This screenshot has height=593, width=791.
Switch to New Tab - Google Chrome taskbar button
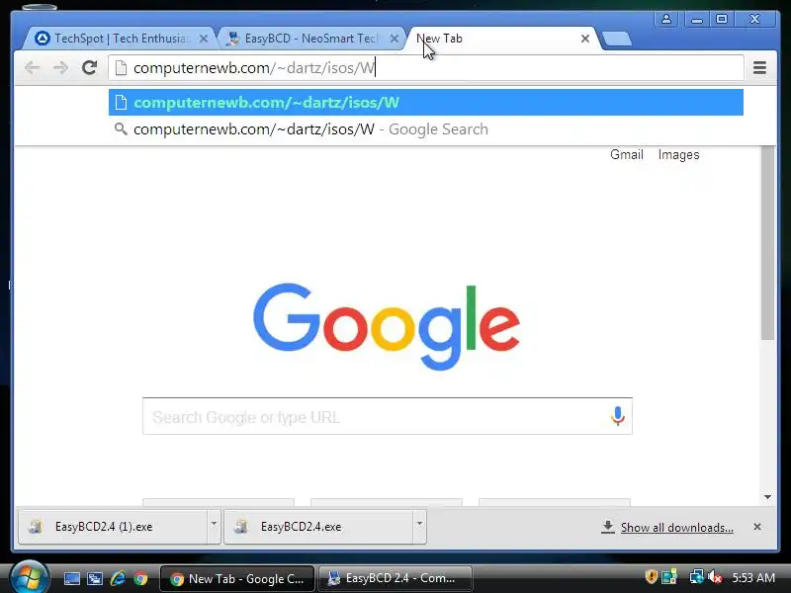pos(237,579)
